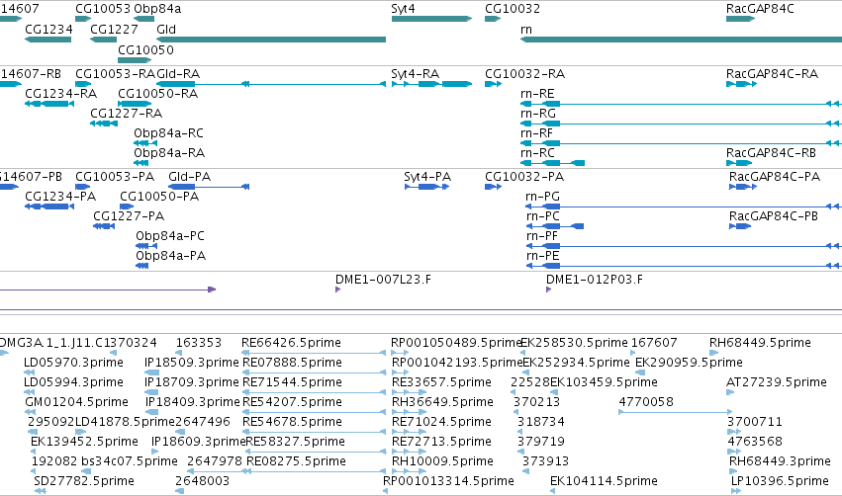Click the 'RacGAP84C-RB' transcript label
The height and width of the screenshot is (496, 842).
pos(771,153)
